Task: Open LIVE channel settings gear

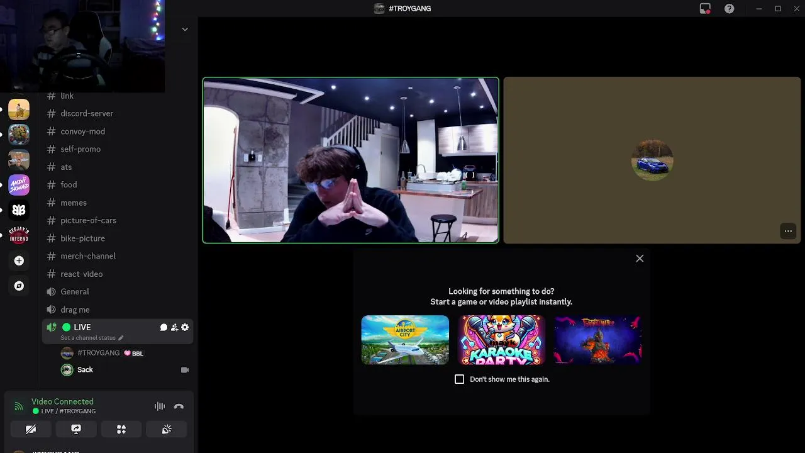Action: [x=185, y=327]
